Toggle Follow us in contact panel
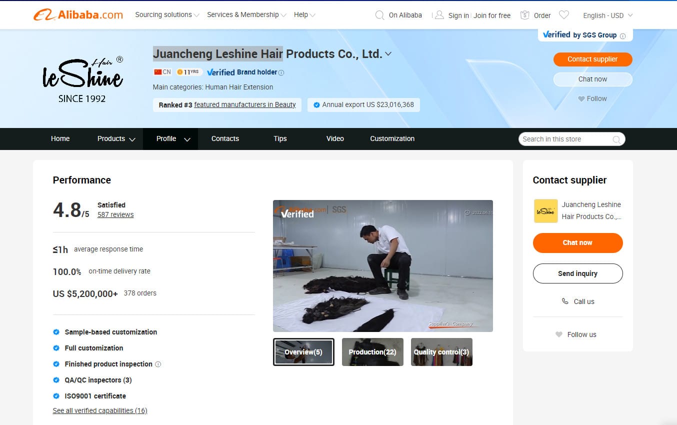The height and width of the screenshot is (425, 677). point(576,334)
